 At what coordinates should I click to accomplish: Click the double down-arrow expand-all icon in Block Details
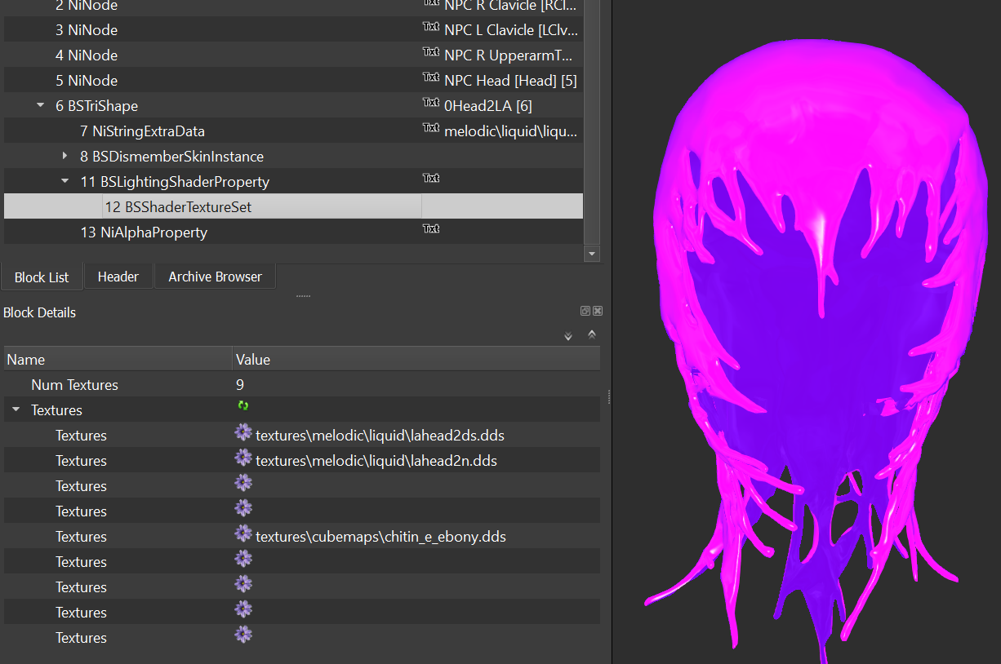point(568,336)
